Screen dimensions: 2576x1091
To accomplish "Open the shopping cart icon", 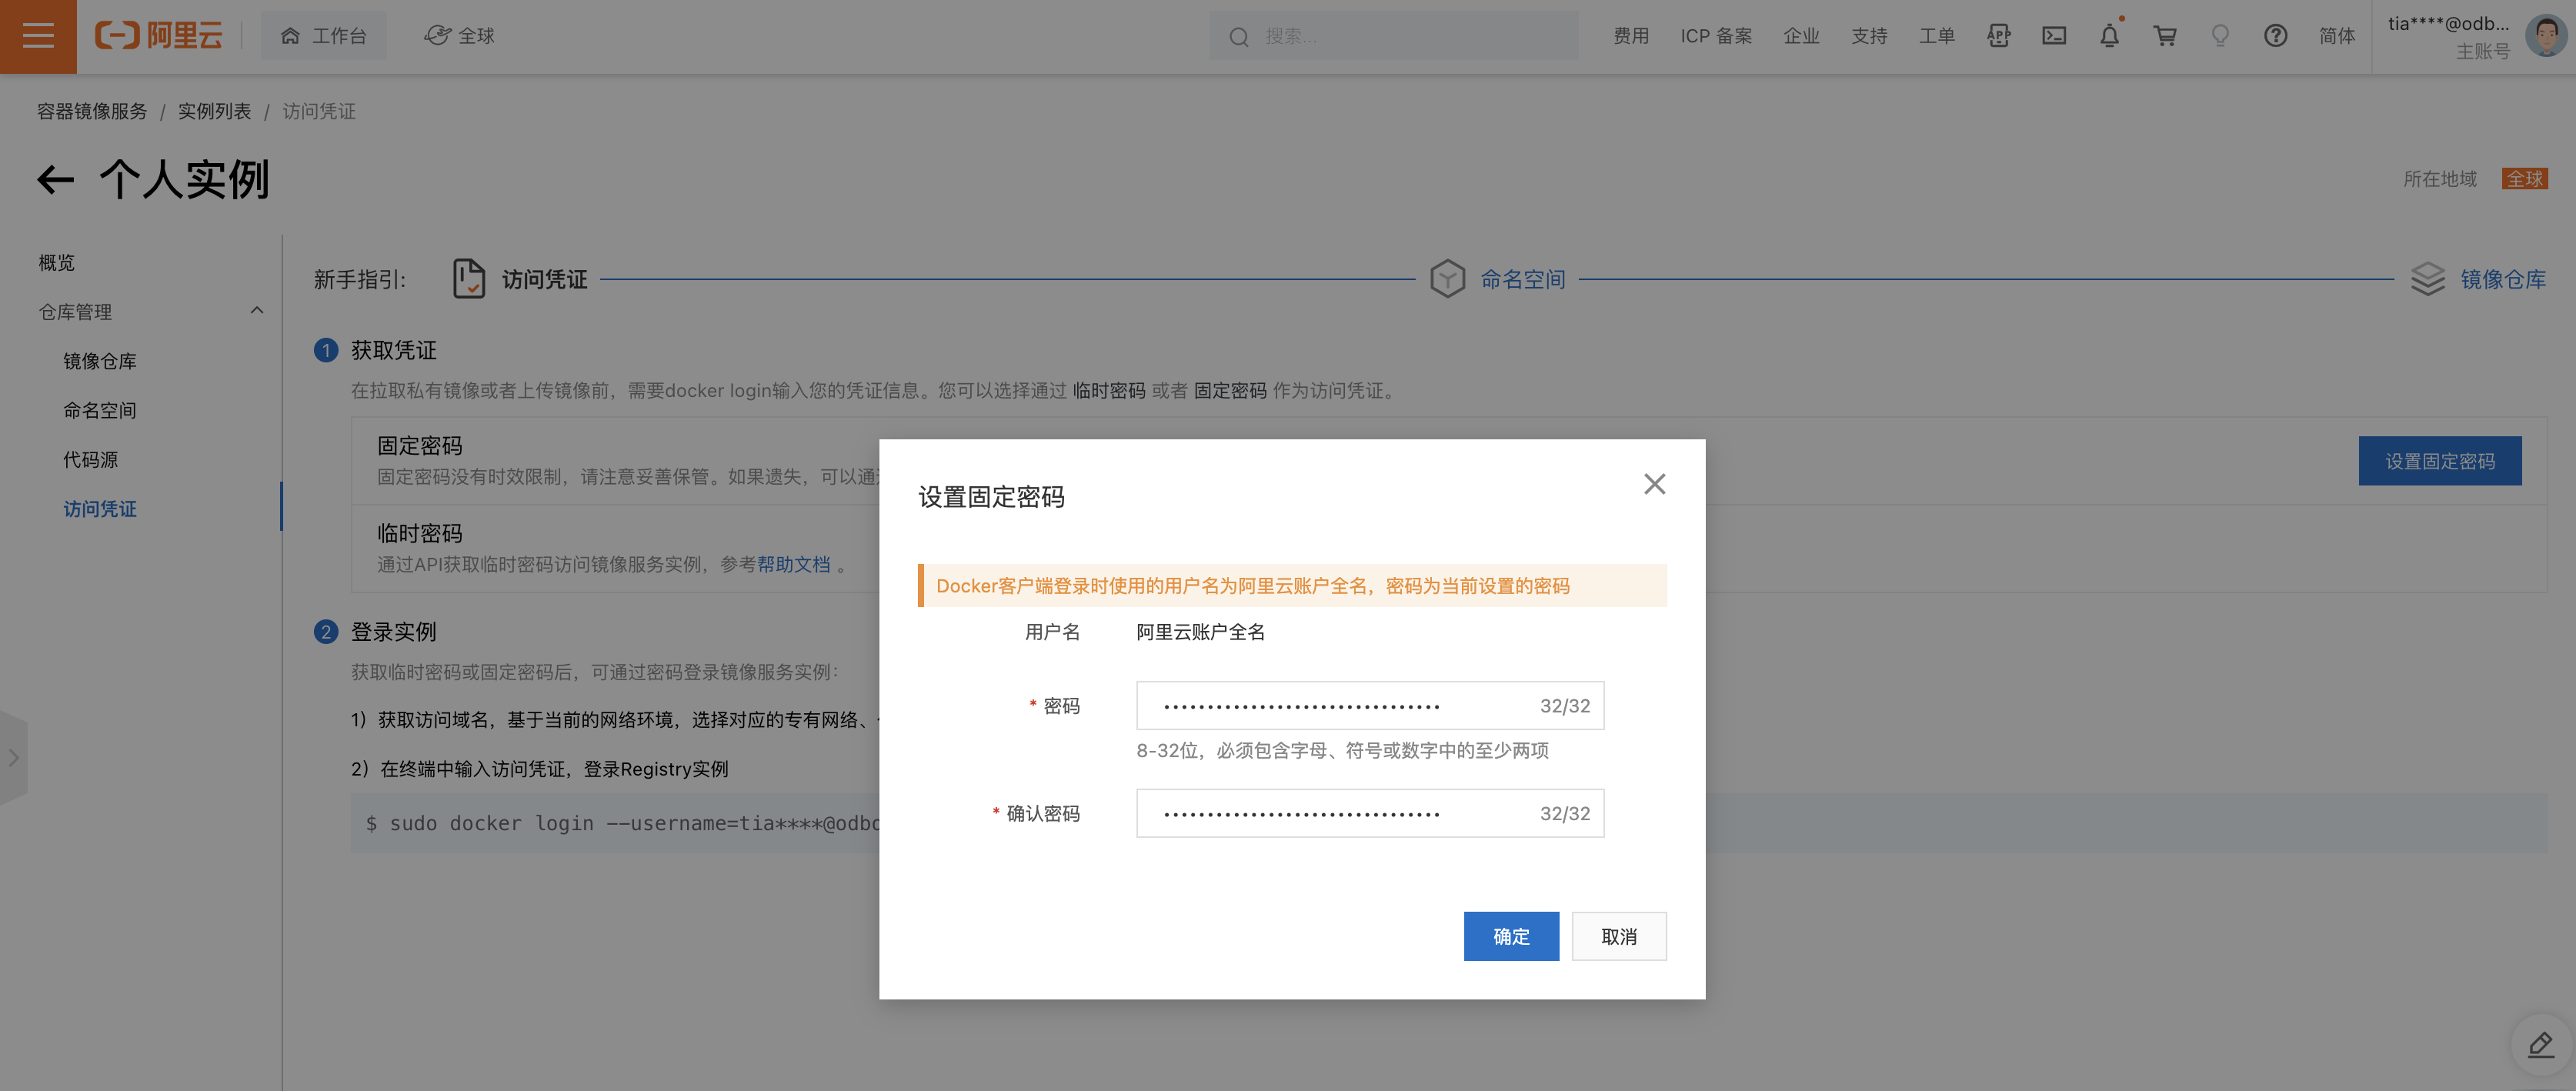I will tap(2165, 36).
